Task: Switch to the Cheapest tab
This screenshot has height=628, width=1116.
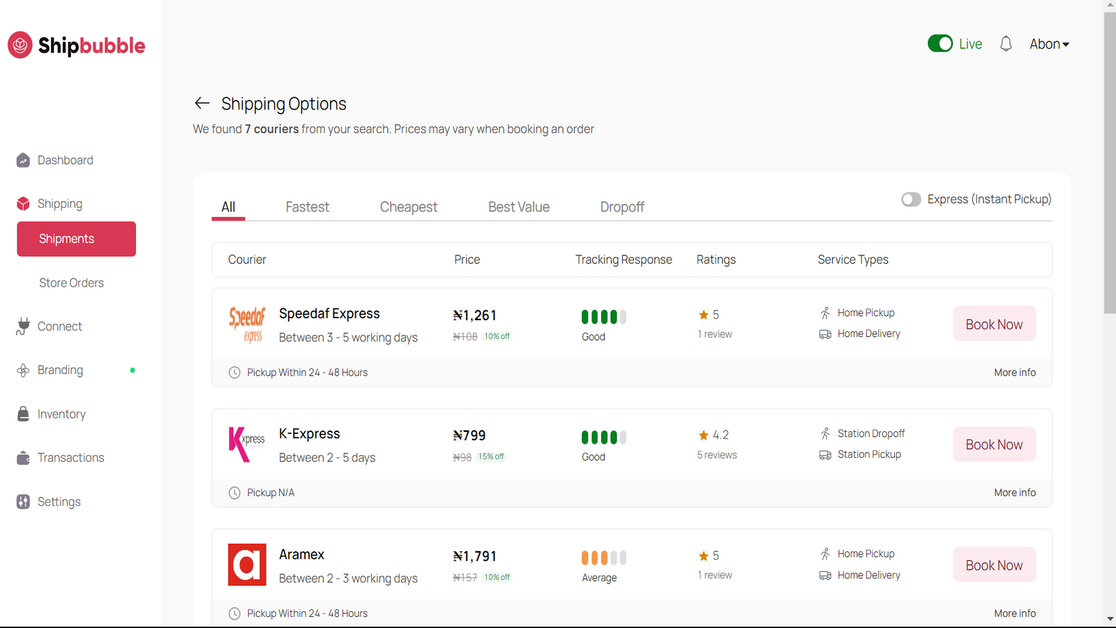Action: [x=408, y=207]
